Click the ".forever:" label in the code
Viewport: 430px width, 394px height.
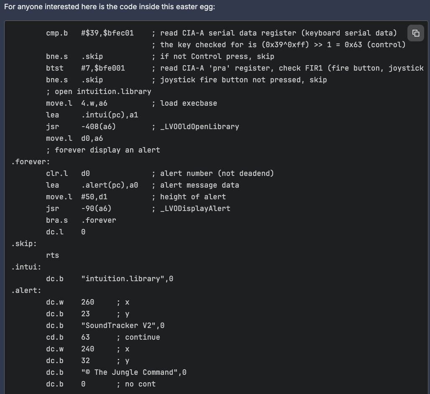[31, 162]
